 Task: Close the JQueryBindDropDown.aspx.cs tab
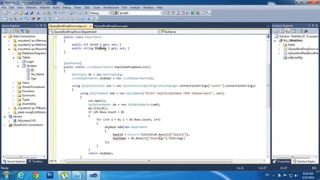click(90, 26)
